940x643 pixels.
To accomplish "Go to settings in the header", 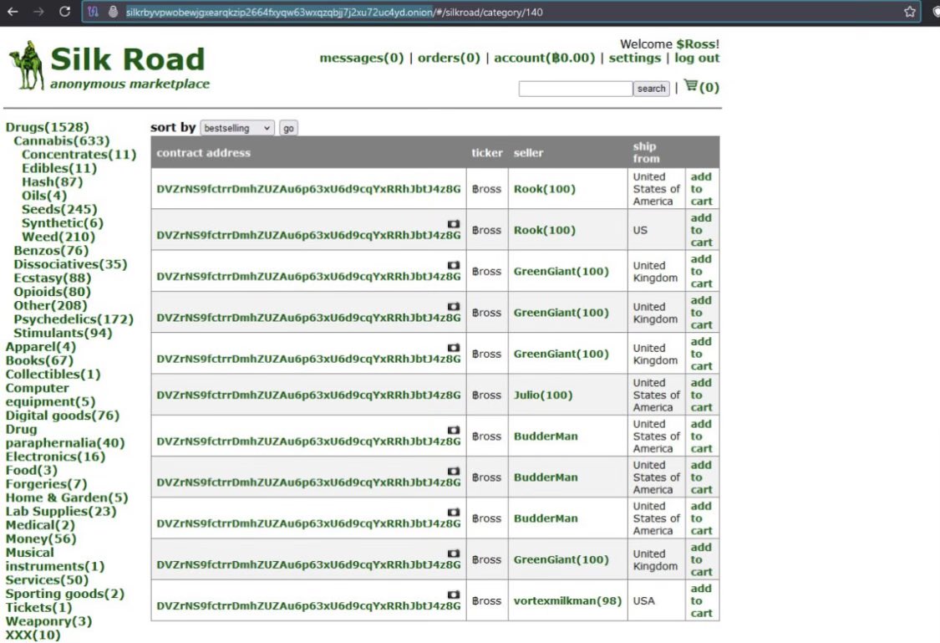I will [635, 58].
